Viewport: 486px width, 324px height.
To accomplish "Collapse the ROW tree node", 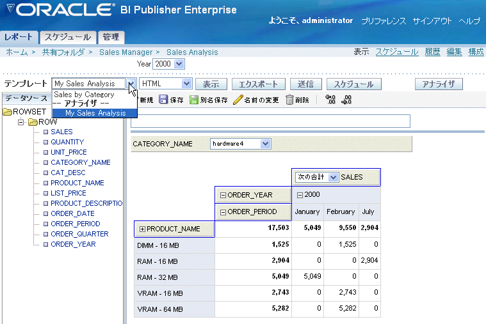I will click(20, 122).
